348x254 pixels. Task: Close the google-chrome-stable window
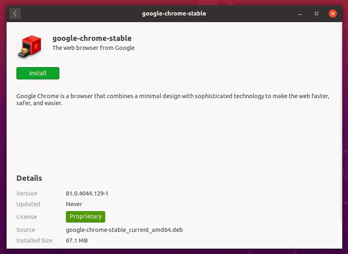333,14
